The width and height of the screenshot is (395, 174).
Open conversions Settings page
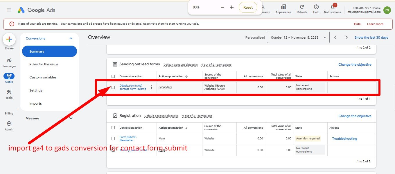click(36, 90)
